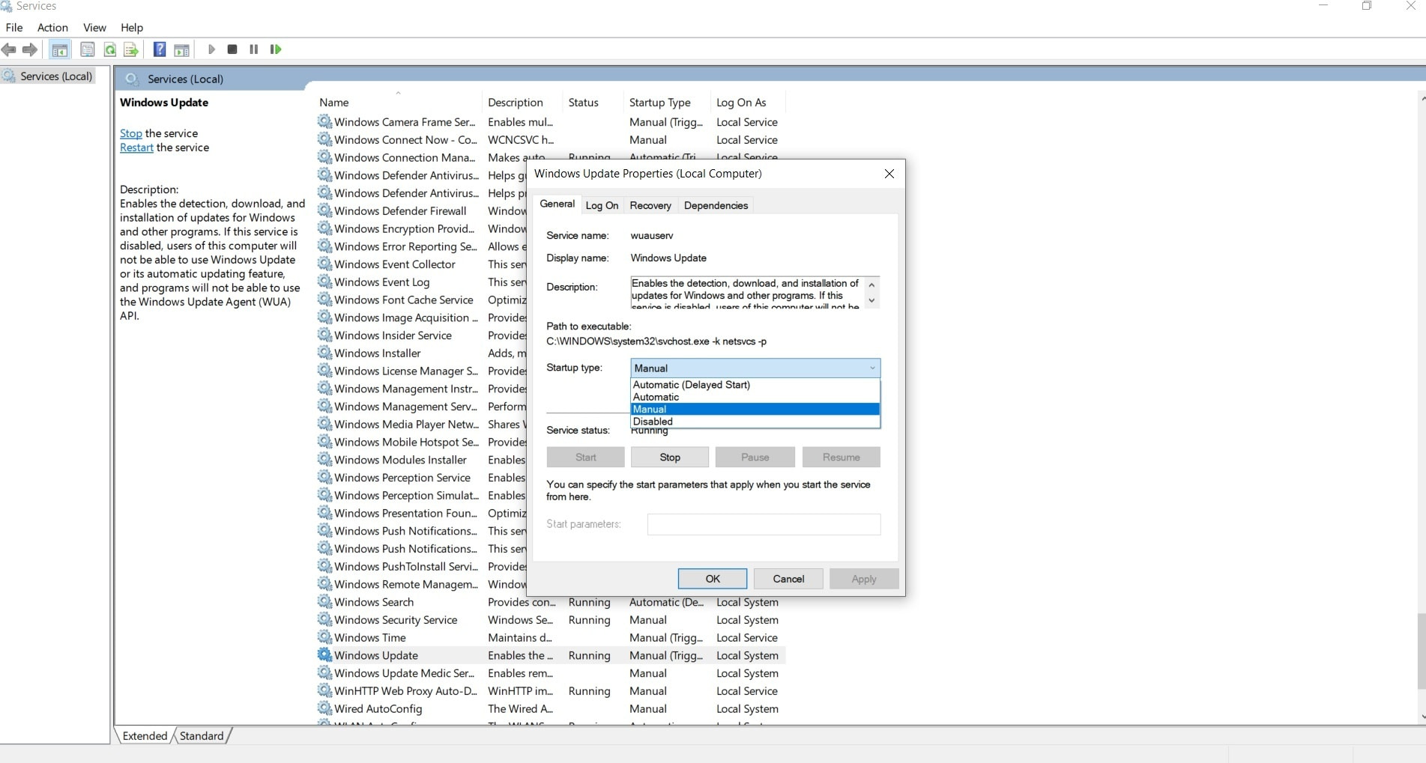Screen dimensions: 1426x763
Task: Click gear icon beside Windows Defender Firewall
Action: click(x=324, y=210)
